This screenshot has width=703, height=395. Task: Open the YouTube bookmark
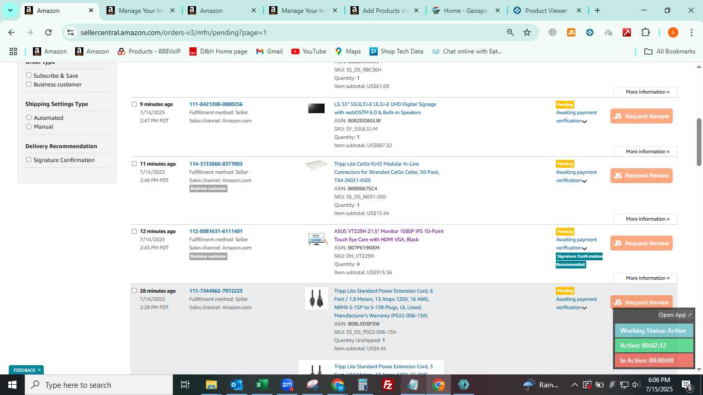point(309,51)
